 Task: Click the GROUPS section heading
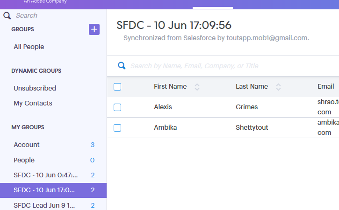point(23,29)
